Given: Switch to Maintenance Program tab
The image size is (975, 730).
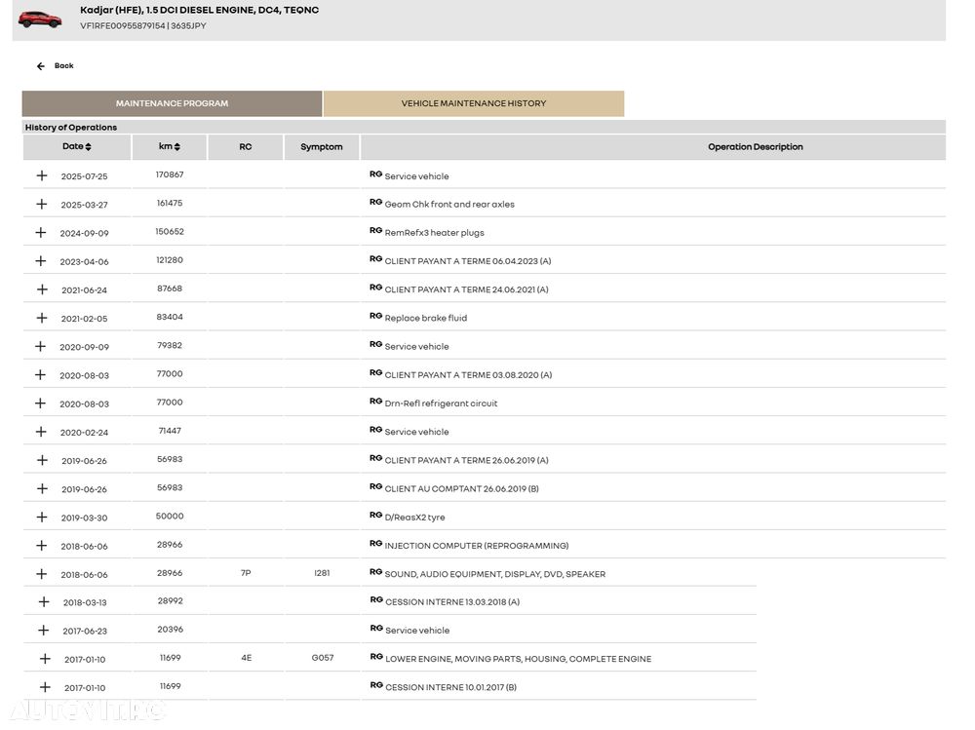Looking at the screenshot, I should tap(172, 103).
